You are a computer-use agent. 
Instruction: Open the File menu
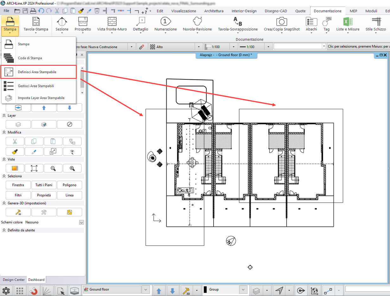click(x=6, y=11)
